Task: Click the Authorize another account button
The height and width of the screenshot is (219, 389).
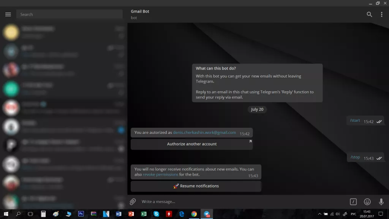Action: click(x=192, y=144)
